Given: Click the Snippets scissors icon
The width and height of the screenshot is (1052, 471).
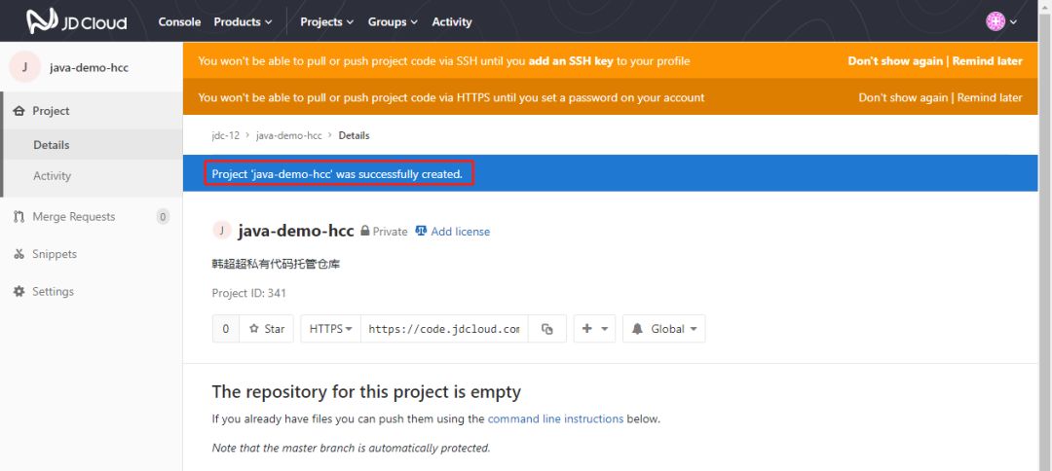Looking at the screenshot, I should point(19,254).
